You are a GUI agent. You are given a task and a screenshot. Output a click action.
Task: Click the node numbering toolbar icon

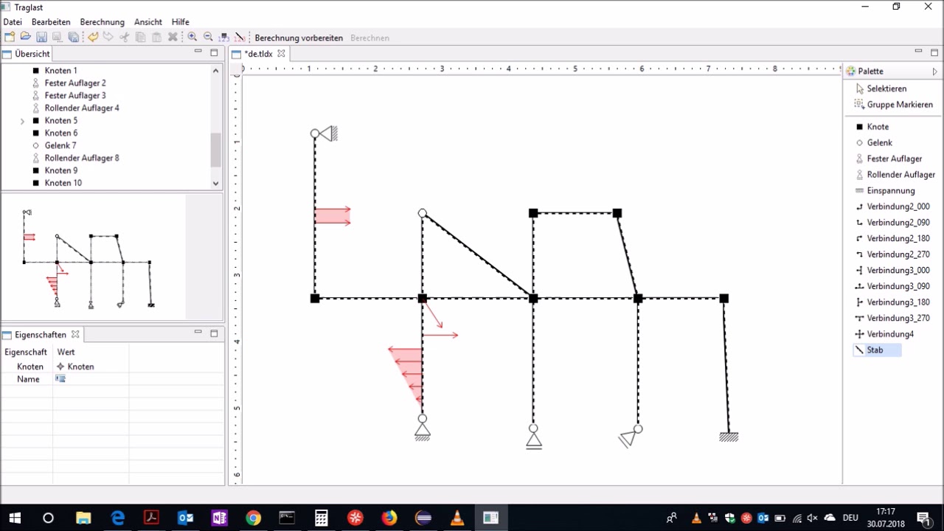click(x=224, y=37)
